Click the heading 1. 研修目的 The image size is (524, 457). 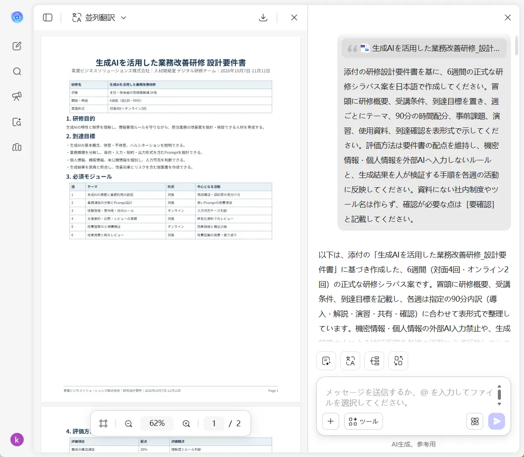80,119
